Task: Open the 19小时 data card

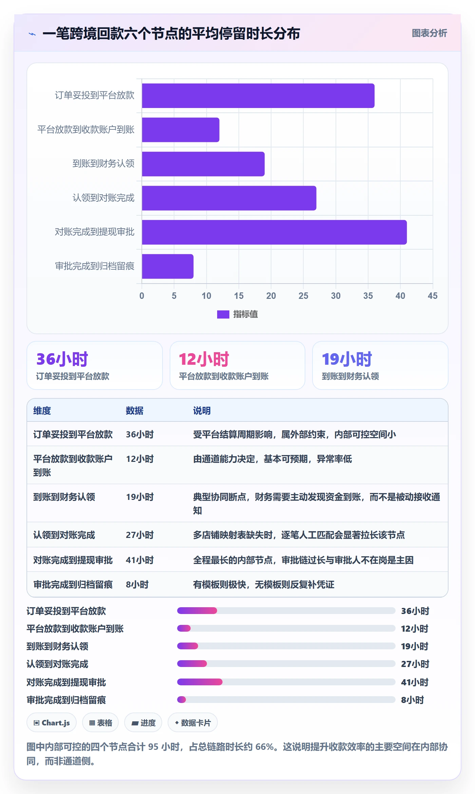Action: click(x=380, y=365)
